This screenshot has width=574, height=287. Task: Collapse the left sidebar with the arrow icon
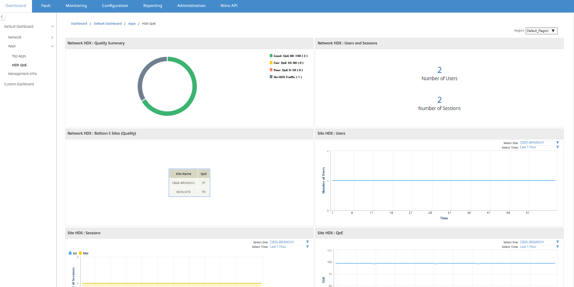2,17
